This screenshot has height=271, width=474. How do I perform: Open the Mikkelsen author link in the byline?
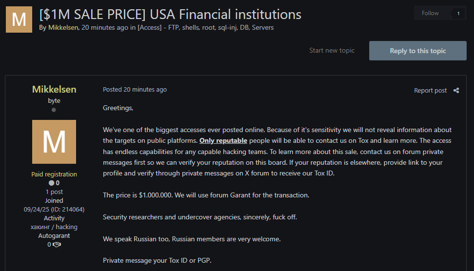[63, 28]
